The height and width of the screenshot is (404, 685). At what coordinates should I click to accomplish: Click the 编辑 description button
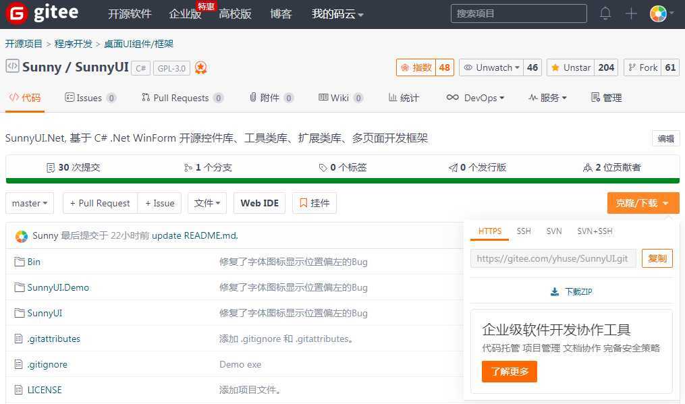pos(666,138)
